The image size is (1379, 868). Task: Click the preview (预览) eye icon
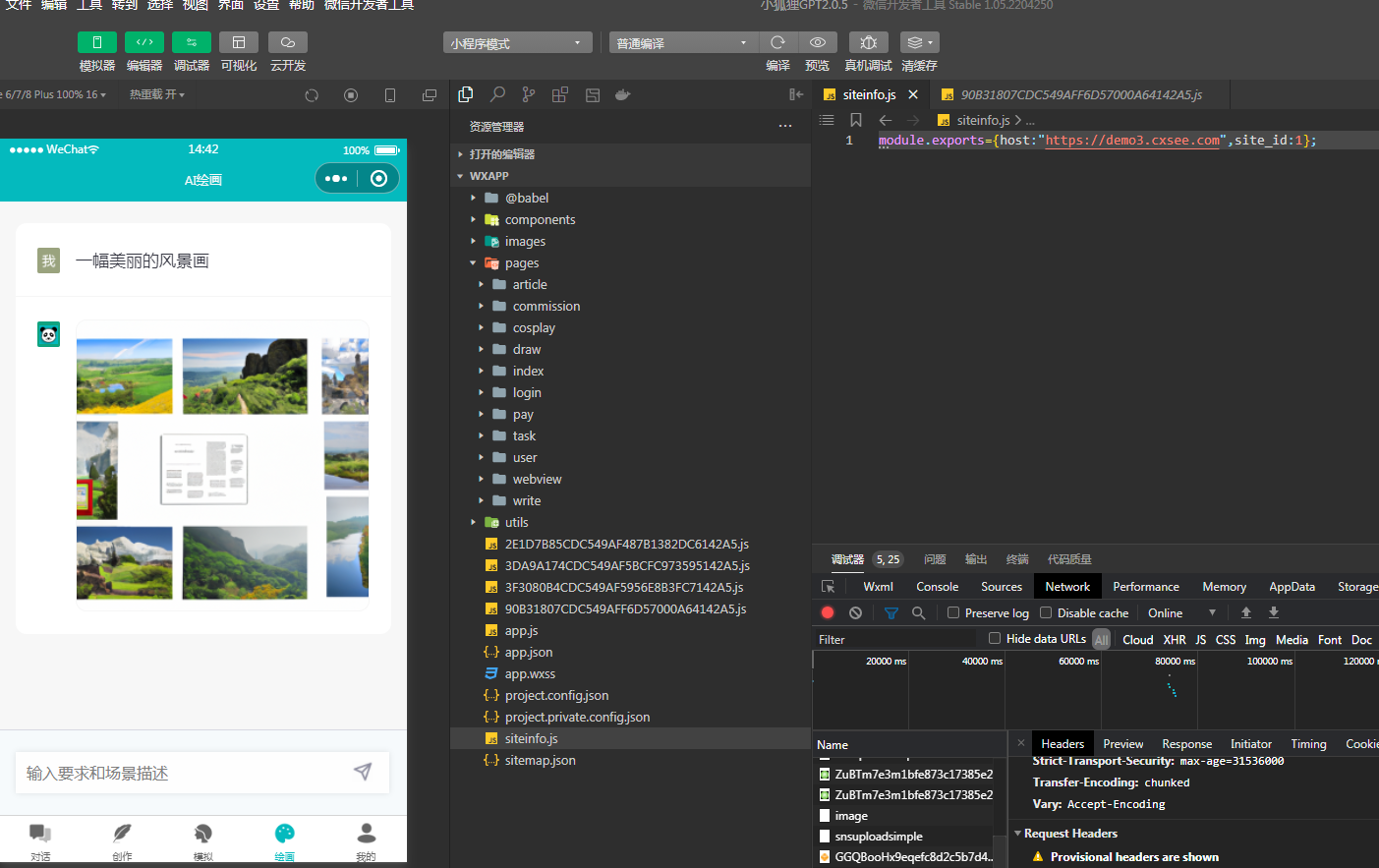click(x=817, y=42)
